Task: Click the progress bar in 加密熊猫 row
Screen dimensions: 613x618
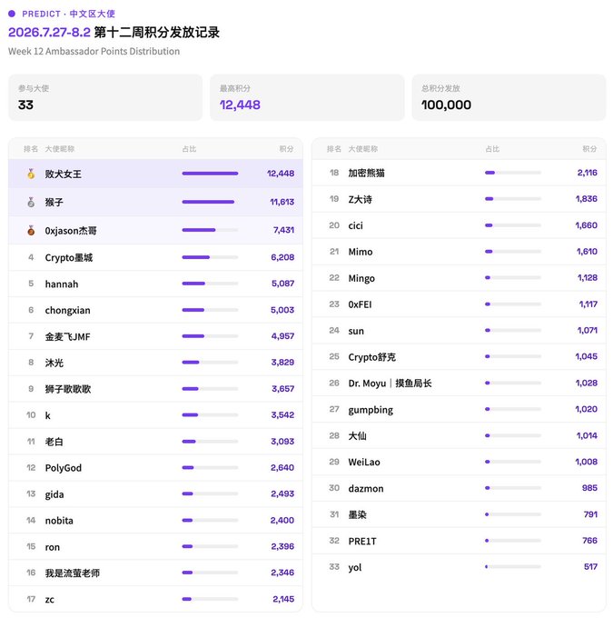Action: tap(513, 173)
